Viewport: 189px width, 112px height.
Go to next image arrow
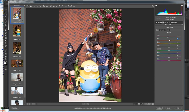(x=136, y=104)
